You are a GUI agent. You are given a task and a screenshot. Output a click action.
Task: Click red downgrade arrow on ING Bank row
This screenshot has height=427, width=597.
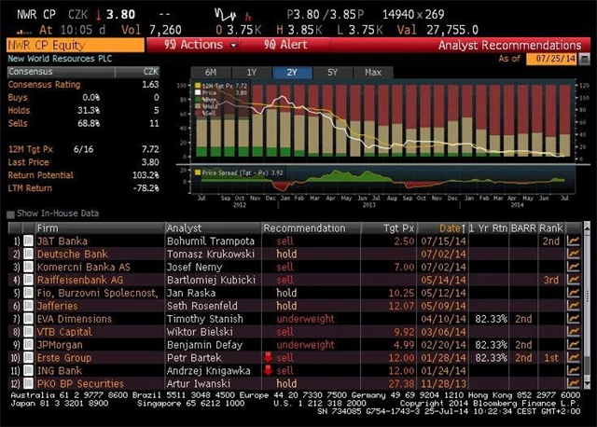[x=269, y=370]
